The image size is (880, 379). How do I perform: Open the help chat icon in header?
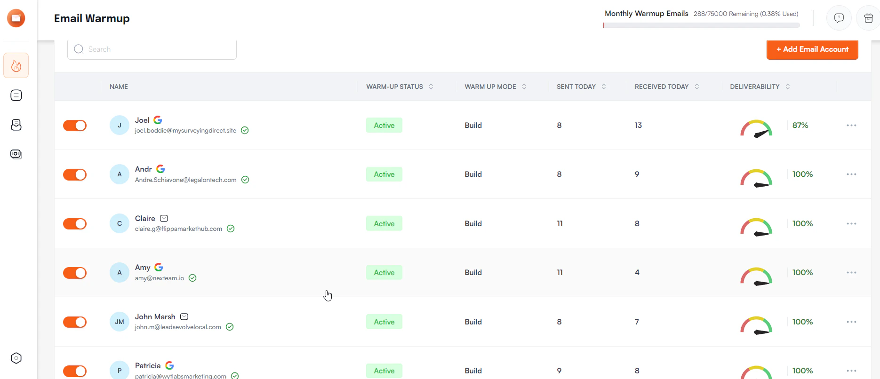[x=839, y=18]
